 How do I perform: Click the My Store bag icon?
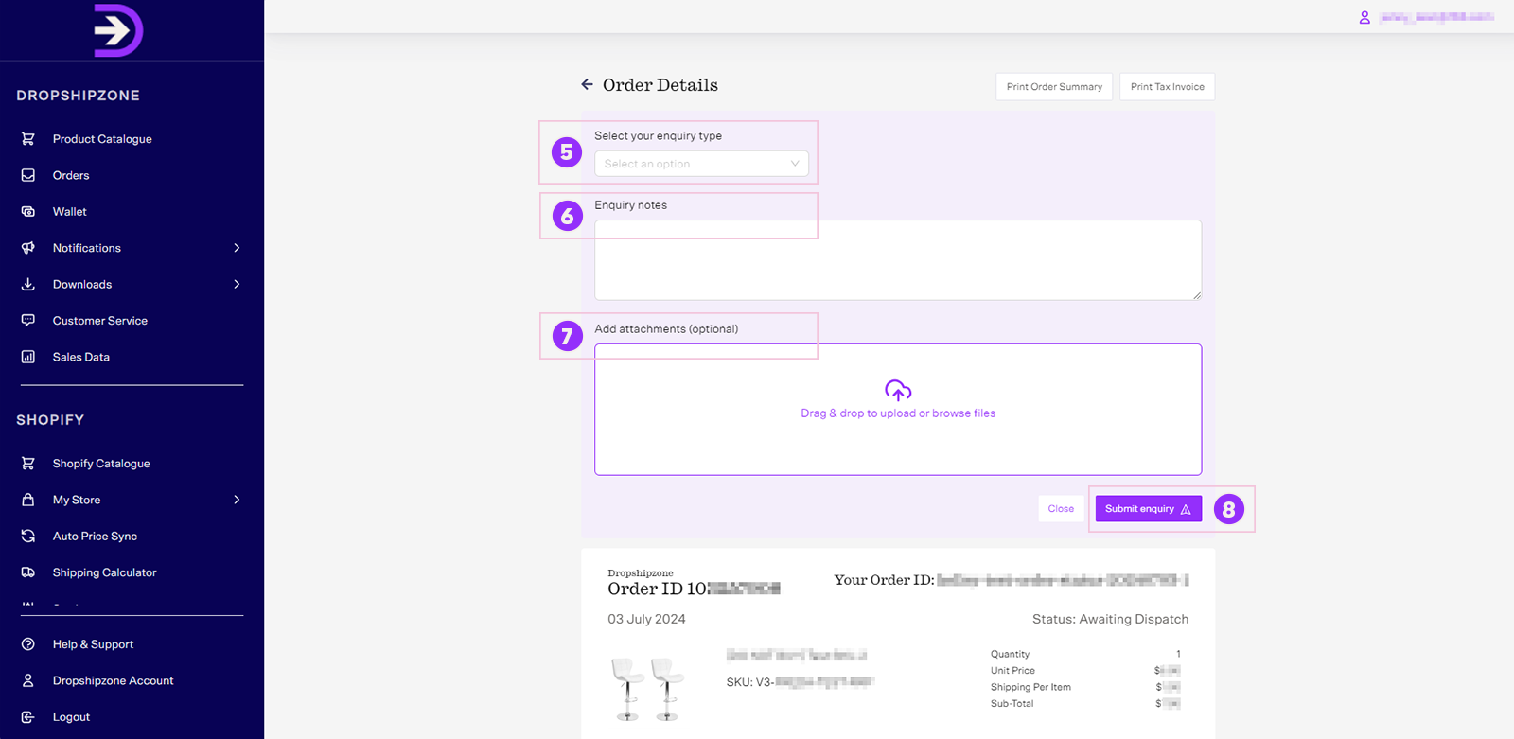click(x=28, y=500)
